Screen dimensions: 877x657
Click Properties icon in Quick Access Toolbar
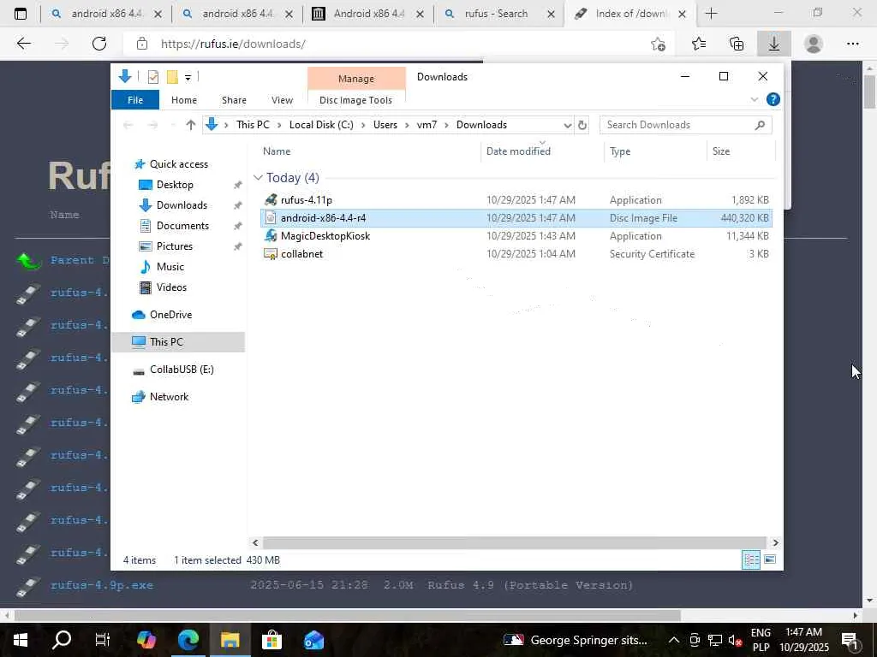152,77
